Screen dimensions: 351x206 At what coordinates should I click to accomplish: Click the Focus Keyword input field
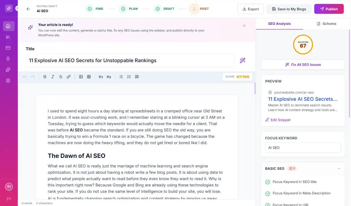[303, 148]
